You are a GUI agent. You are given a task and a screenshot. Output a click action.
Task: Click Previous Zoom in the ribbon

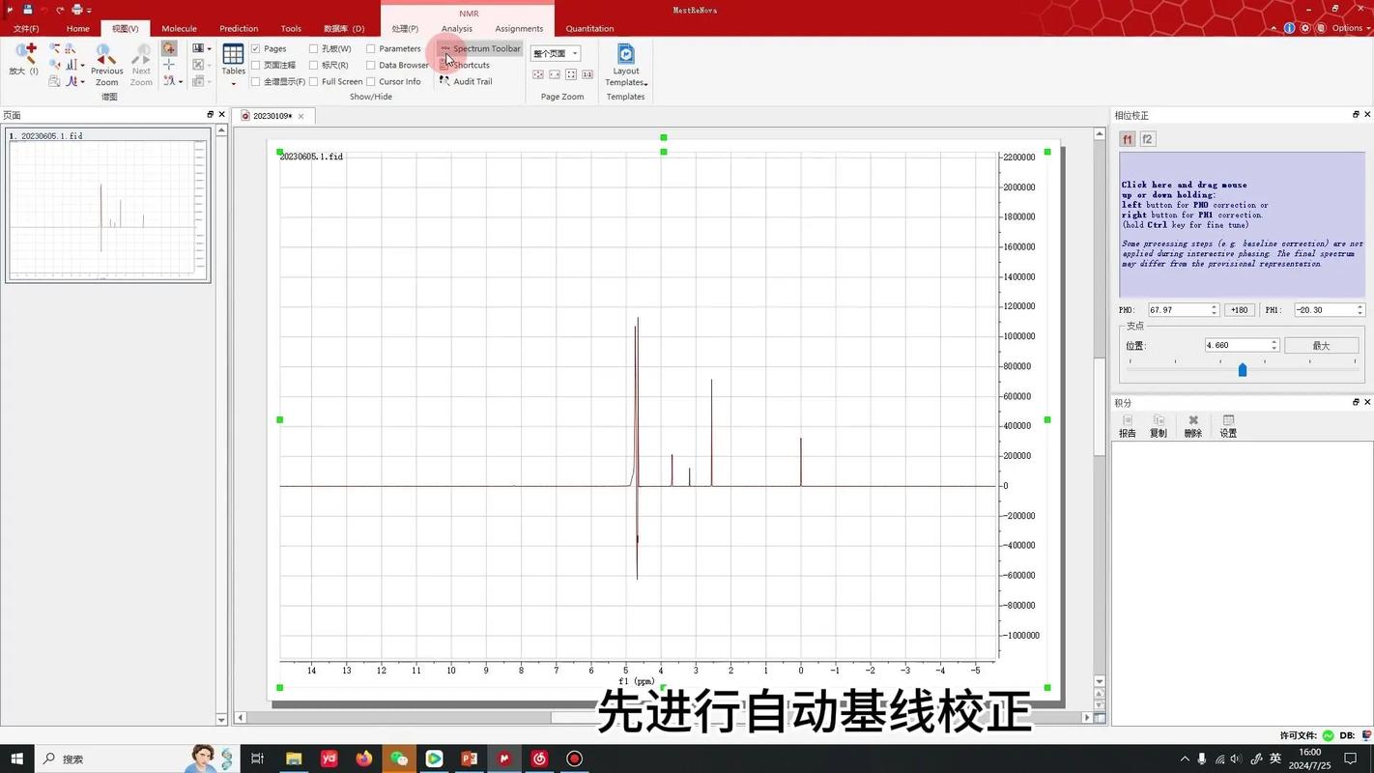pyautogui.click(x=106, y=69)
